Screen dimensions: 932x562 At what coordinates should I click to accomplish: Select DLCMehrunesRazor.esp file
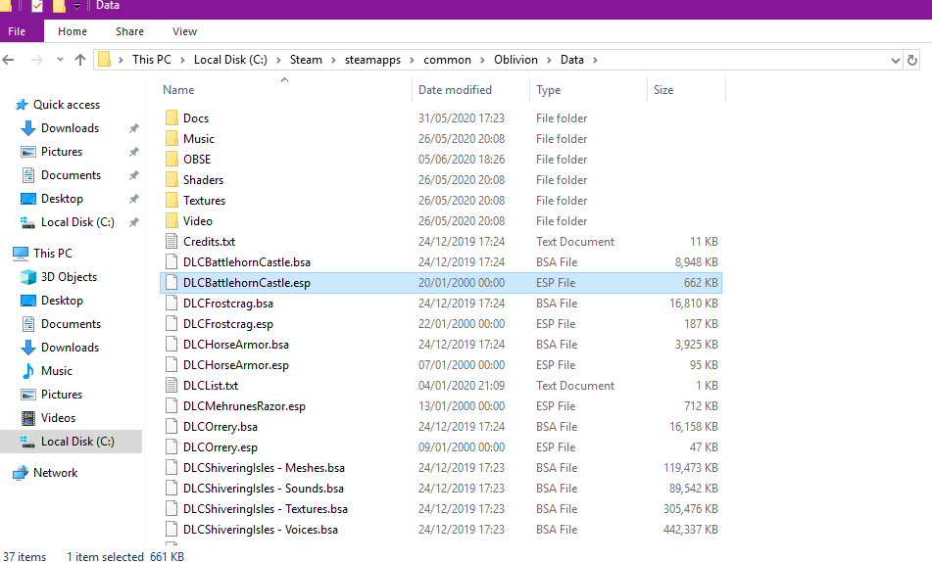click(244, 406)
